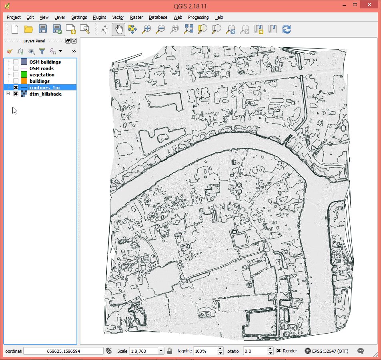The width and height of the screenshot is (381, 360).
Task: Click the Refresh map icon
Action: (287, 29)
